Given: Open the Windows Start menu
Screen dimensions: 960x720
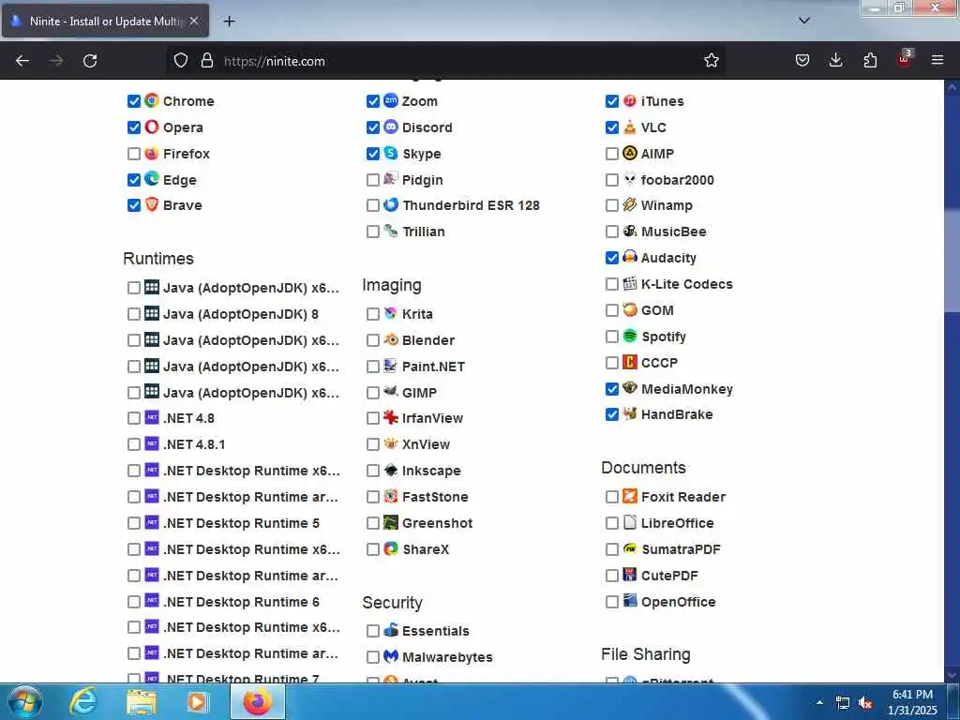Looking at the screenshot, I should coord(25,701).
